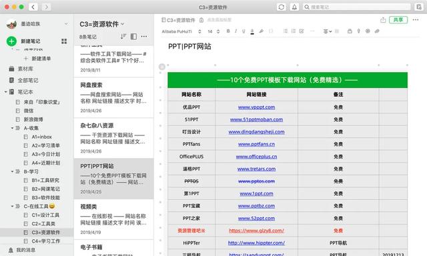Click the reminder icon next to notebook name
The image size is (427, 256).
(201, 20)
